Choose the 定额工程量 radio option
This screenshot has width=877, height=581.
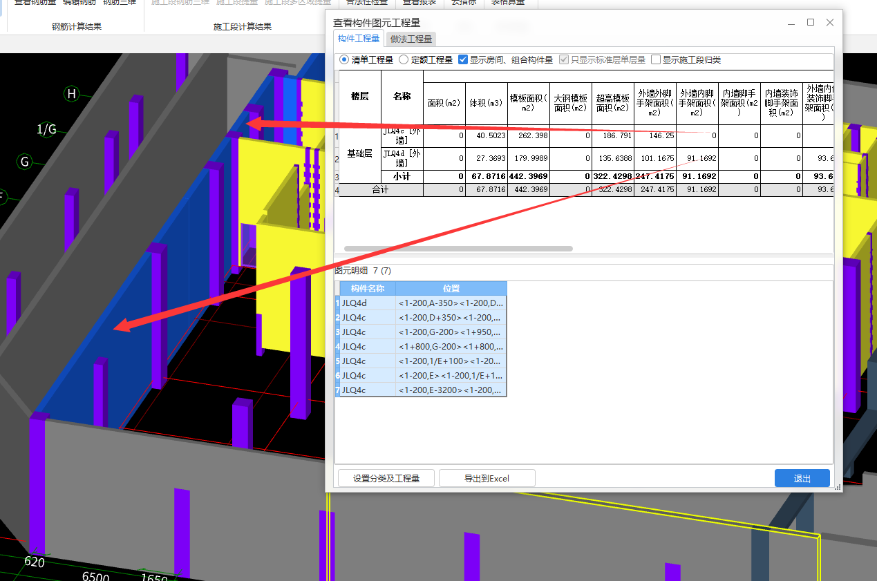pyautogui.click(x=404, y=60)
